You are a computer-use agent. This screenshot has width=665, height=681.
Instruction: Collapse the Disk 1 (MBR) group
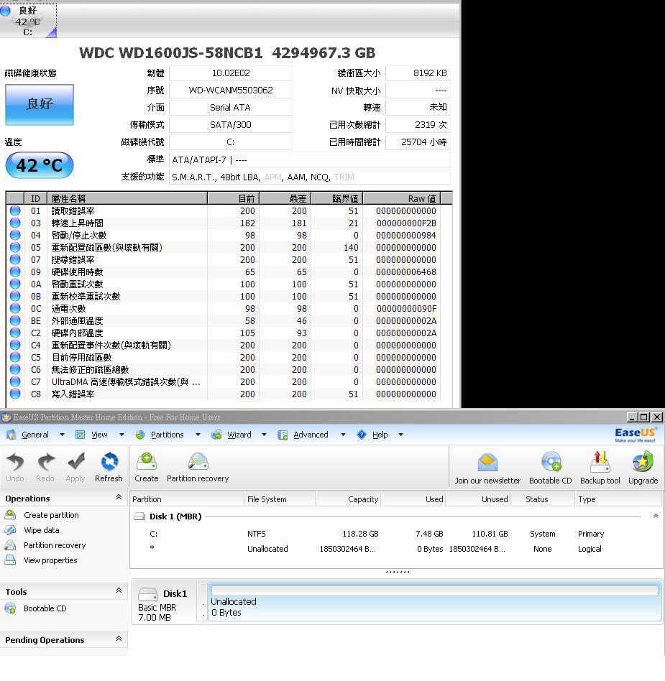pyautogui.click(x=656, y=516)
